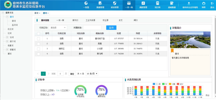Check the row 4 checkbox for 草沟闸

(x=39, y=54)
